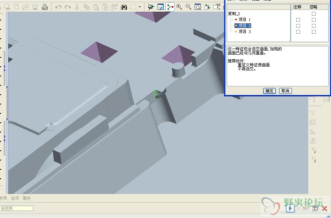The image size is (331, 218).
Task: Click the Undo arrow icon
Action: (x=58, y=7)
